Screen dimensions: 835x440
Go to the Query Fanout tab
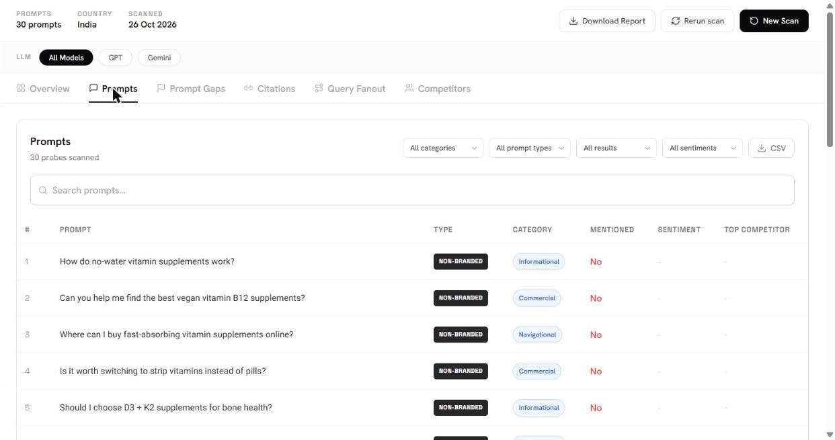coord(350,89)
